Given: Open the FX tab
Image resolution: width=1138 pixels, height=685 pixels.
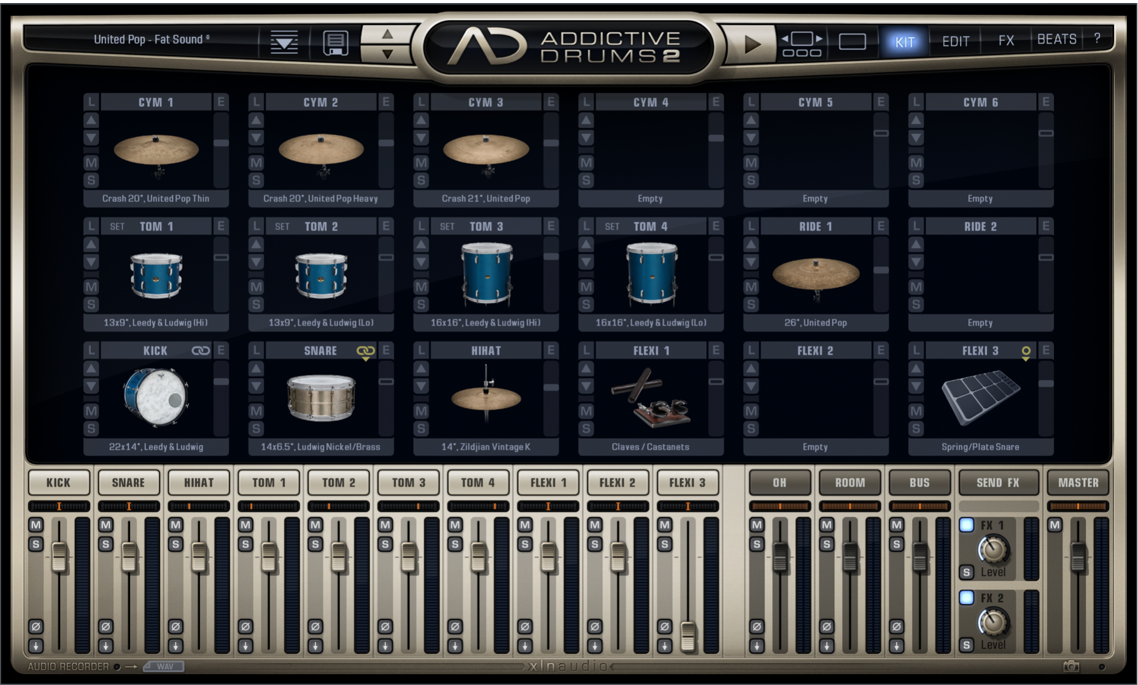Looking at the screenshot, I should coord(1006,41).
